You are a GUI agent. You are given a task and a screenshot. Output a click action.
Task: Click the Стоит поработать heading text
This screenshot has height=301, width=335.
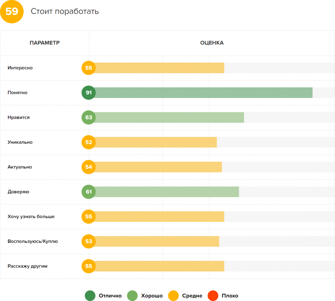coord(65,11)
